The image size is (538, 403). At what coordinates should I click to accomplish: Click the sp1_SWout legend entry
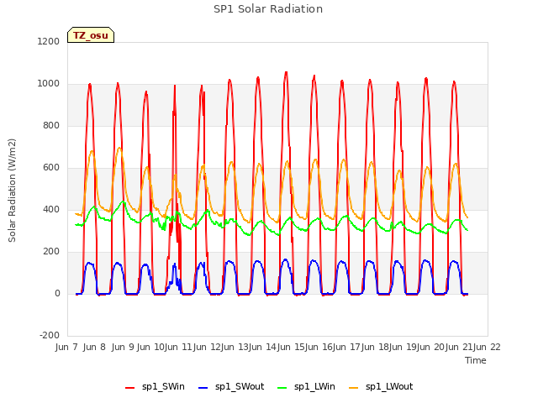pos(231,387)
